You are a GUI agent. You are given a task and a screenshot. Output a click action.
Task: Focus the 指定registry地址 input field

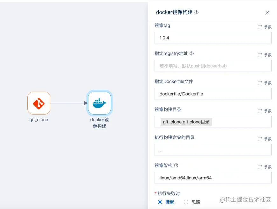[x=213, y=66]
